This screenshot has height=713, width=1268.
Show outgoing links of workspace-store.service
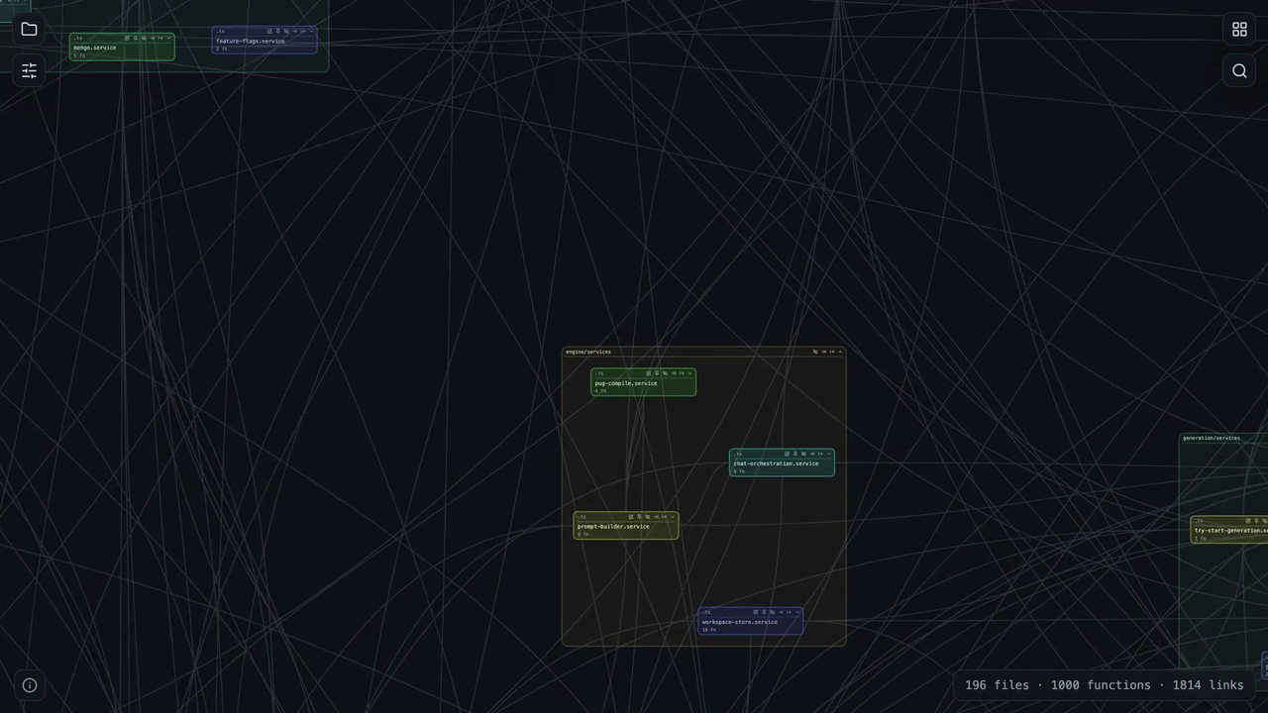click(788, 612)
